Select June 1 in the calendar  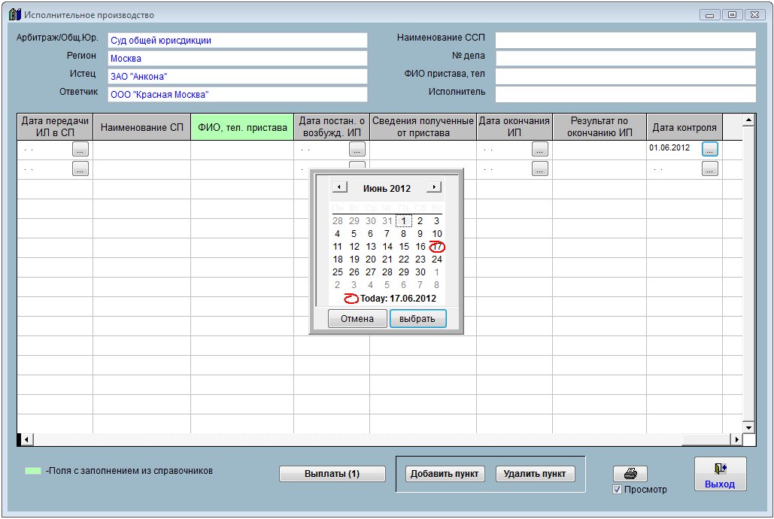click(x=404, y=220)
